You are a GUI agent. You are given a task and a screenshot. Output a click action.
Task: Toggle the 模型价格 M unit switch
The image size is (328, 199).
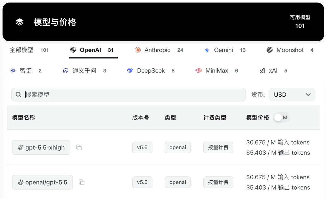pyautogui.click(x=281, y=118)
